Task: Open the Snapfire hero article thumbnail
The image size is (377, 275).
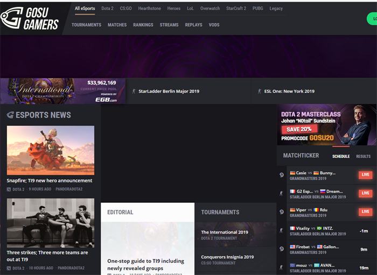Action: (51, 150)
